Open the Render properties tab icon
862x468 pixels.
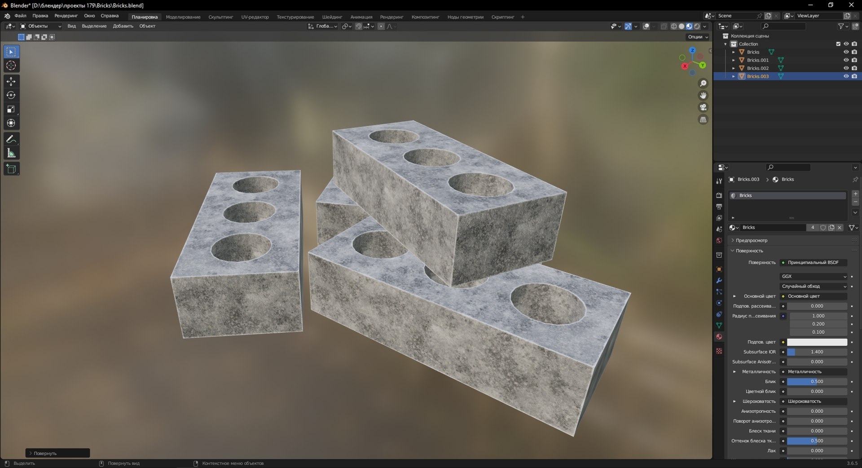(719, 195)
